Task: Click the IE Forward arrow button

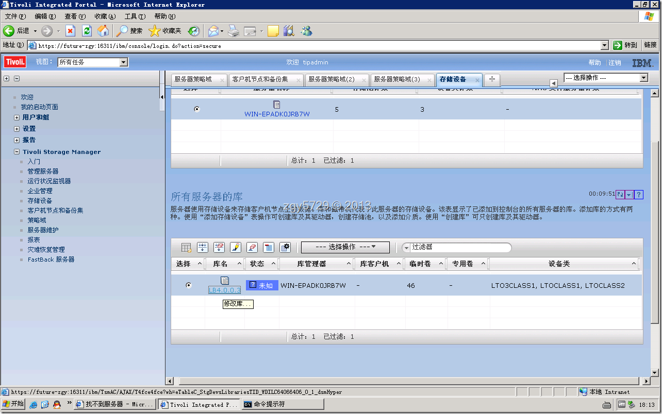Action: click(47, 31)
